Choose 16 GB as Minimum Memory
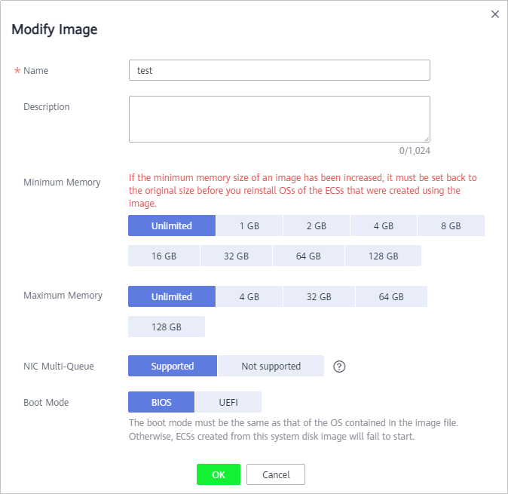 click(164, 256)
